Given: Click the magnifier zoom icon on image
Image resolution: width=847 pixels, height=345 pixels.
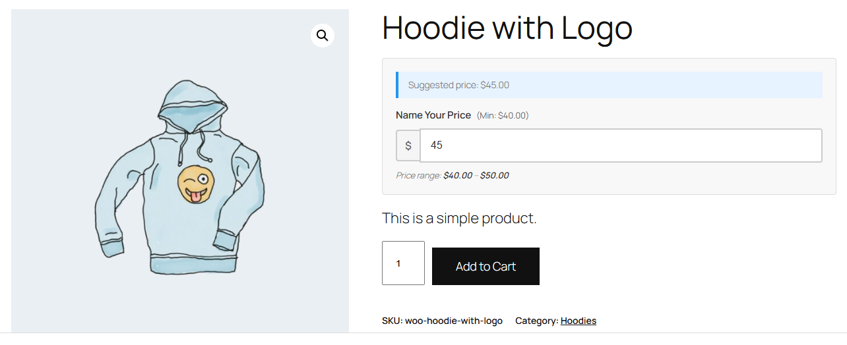Looking at the screenshot, I should 322,36.
